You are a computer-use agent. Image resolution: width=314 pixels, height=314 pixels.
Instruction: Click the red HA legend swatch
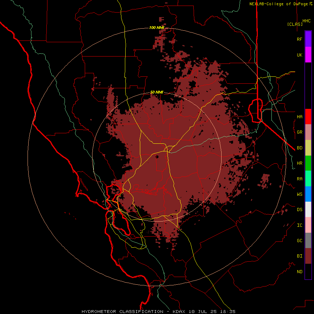tap(308, 117)
